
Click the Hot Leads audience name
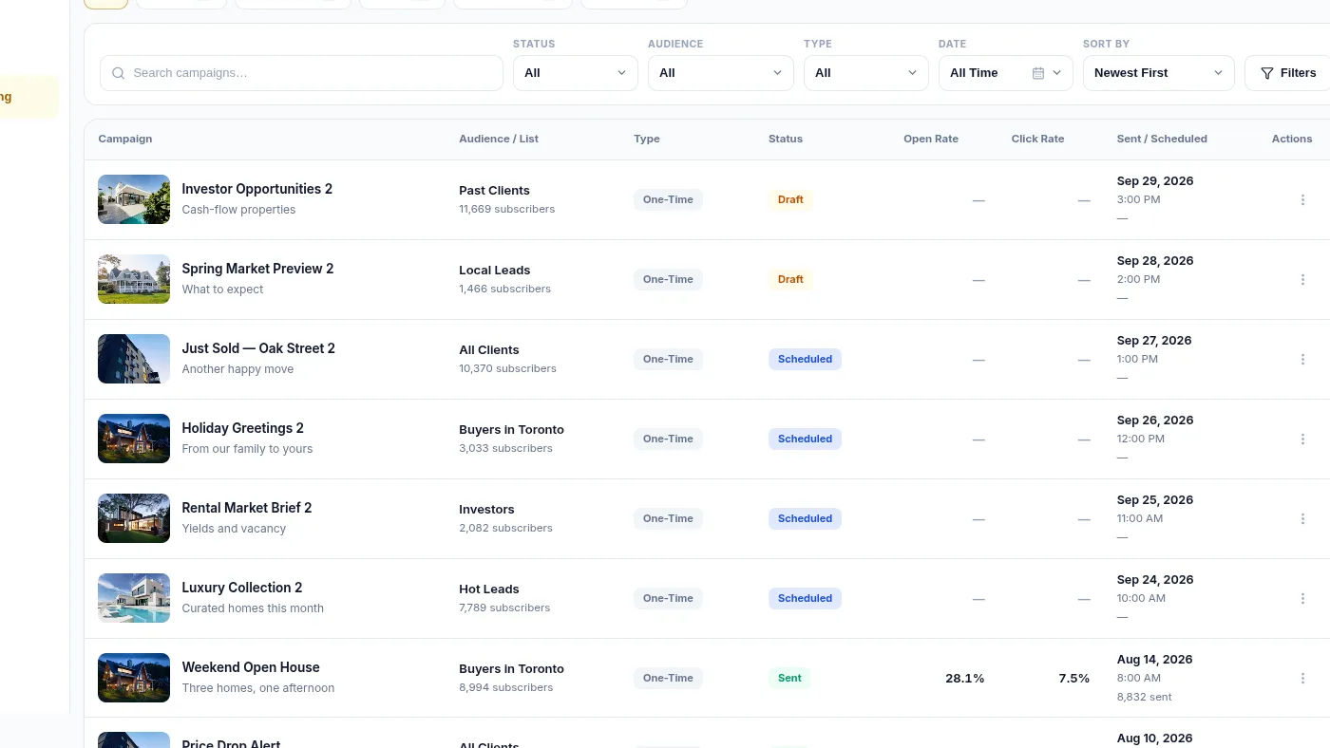489,589
